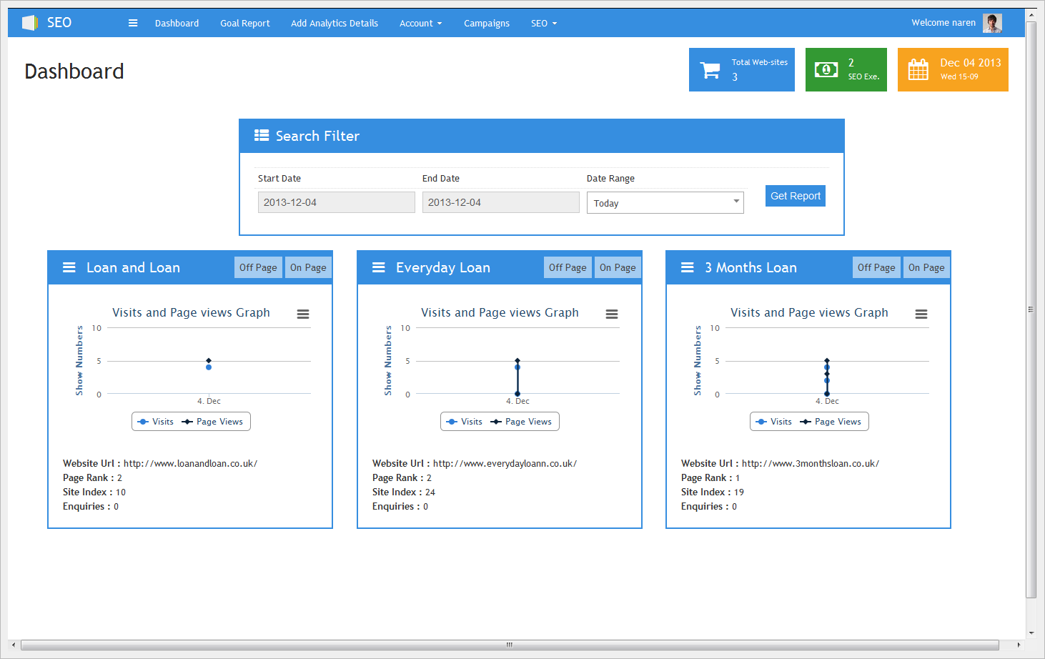Open the Date Range dropdown showing Today

(665, 203)
